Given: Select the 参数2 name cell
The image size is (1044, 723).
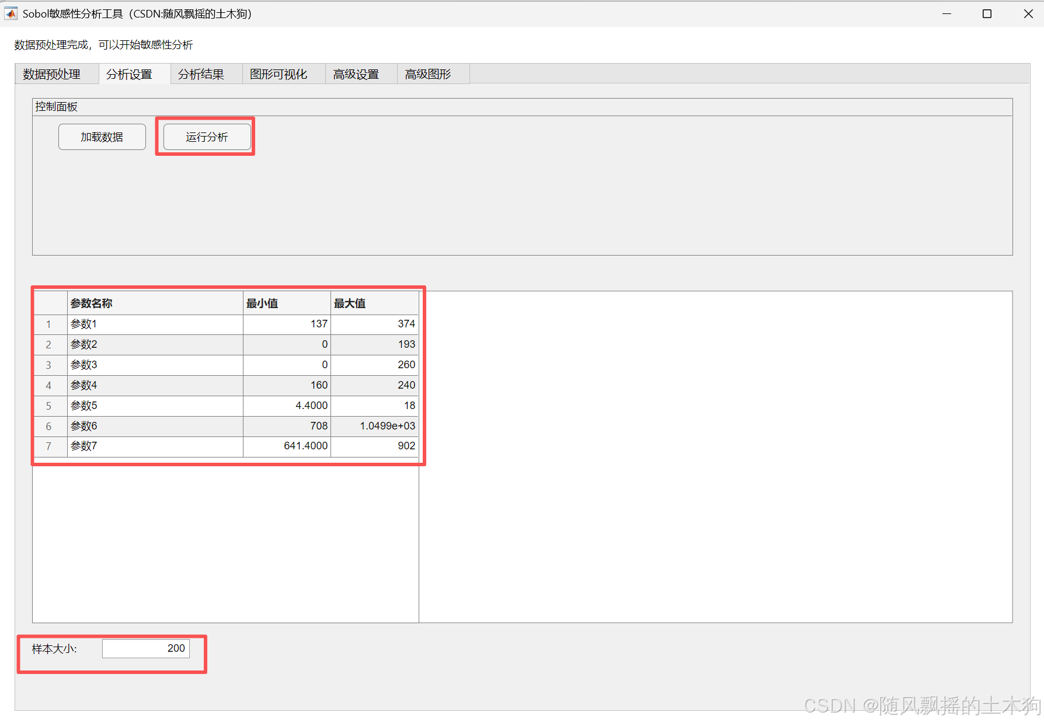Looking at the screenshot, I should point(155,345).
